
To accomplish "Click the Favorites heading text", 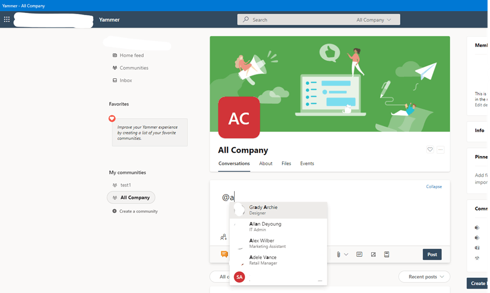I will 119,104.
